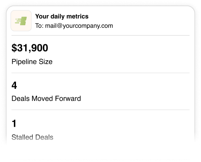
Task: Click the "Stalled Deals" metric label
Action: [32, 137]
